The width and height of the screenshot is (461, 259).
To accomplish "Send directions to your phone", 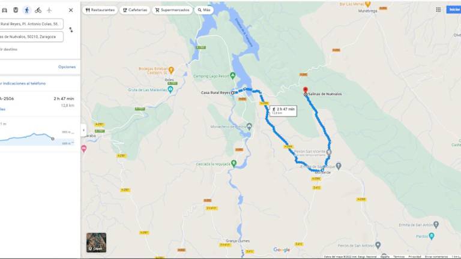I will point(23,83).
